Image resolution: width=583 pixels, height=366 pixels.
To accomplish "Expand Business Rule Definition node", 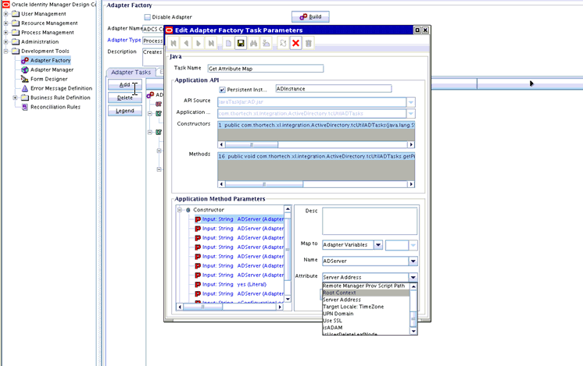I will coord(16,98).
